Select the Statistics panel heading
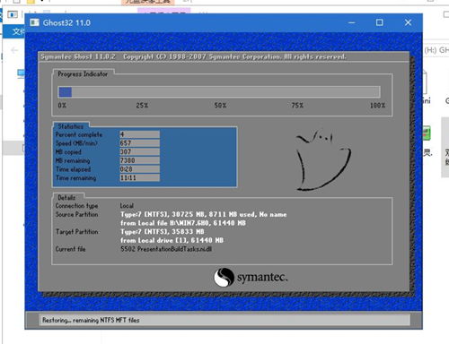This screenshot has height=344, width=449. coord(71,126)
